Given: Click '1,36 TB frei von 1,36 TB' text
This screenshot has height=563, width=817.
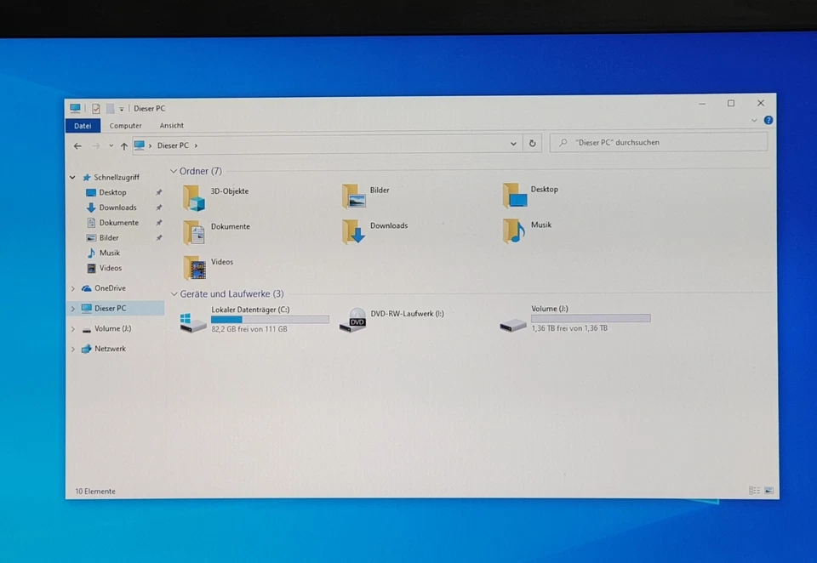Looking at the screenshot, I should pyautogui.click(x=569, y=328).
